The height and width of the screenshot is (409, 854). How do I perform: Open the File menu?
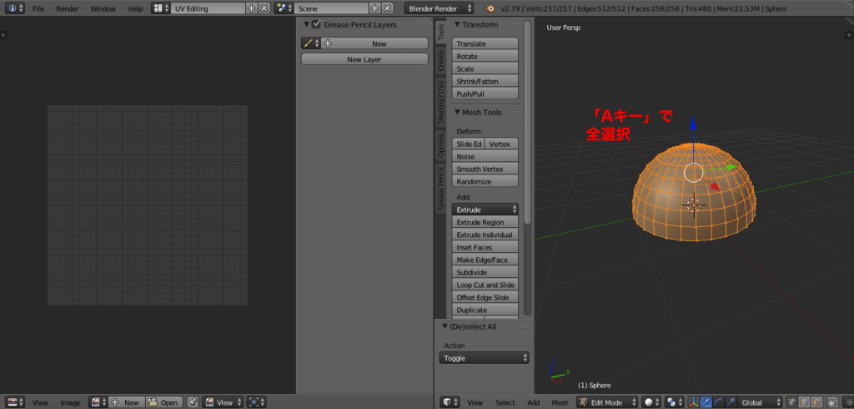tap(38, 8)
